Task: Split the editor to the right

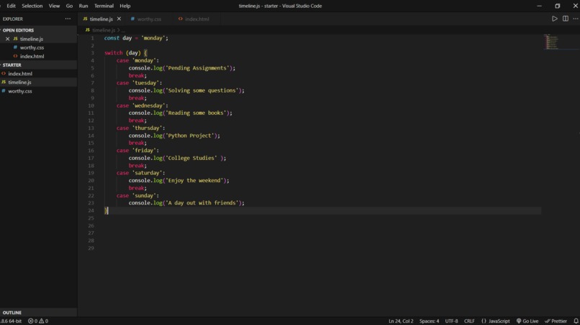Action: [x=565, y=19]
